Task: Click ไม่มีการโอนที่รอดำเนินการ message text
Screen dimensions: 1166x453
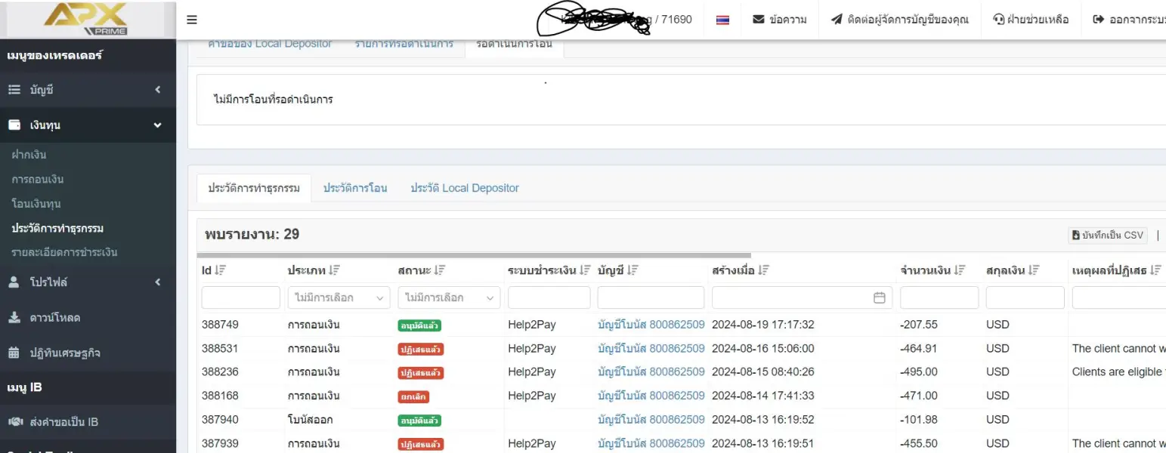Action: (x=274, y=99)
